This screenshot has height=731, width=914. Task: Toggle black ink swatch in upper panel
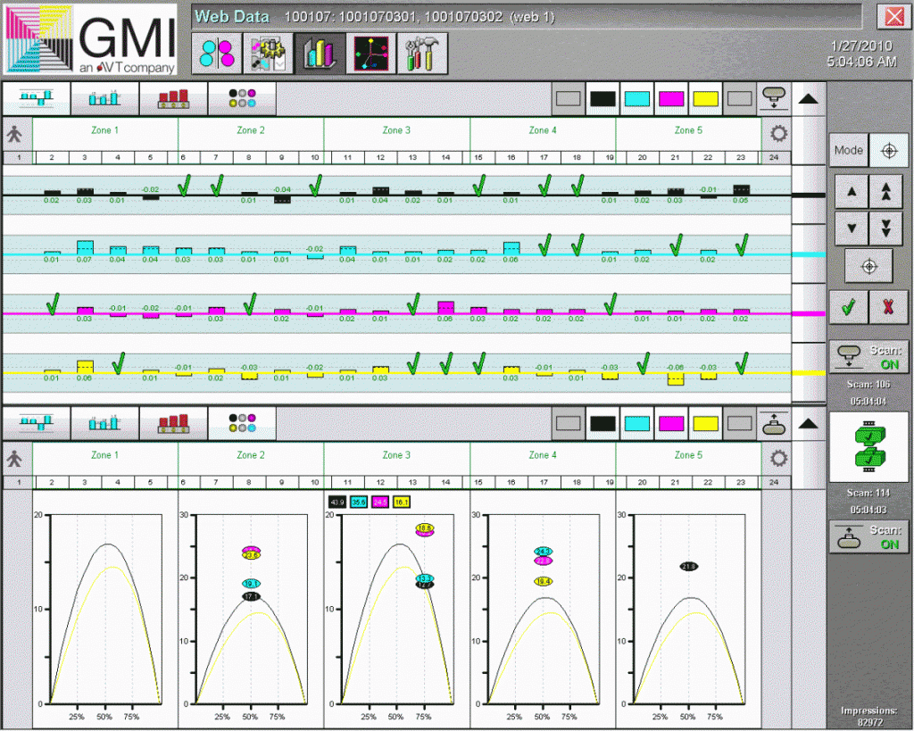coord(602,98)
